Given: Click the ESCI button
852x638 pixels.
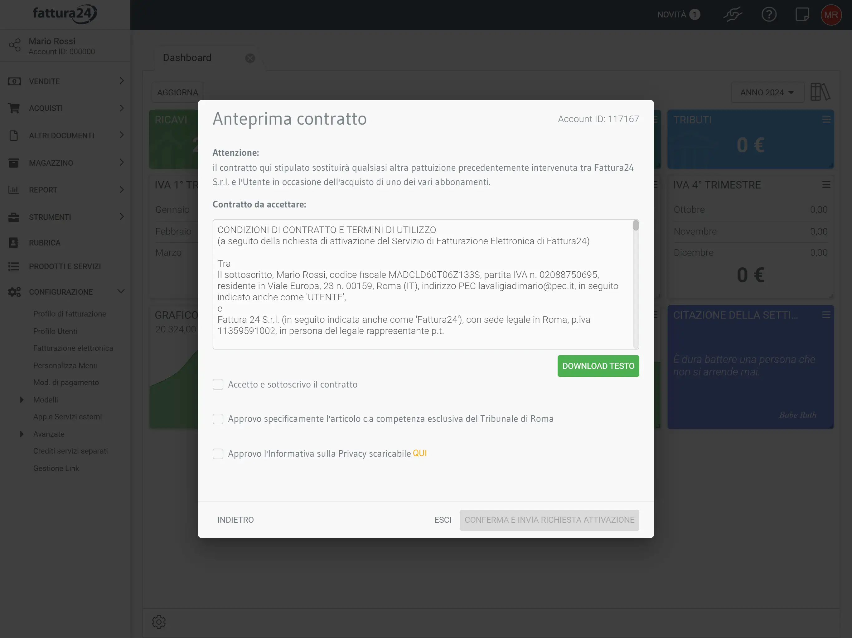Looking at the screenshot, I should tap(443, 520).
